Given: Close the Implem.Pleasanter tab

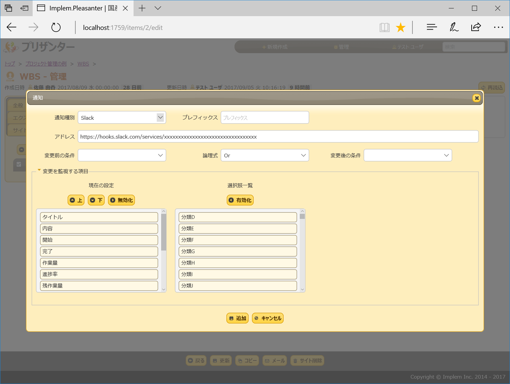Looking at the screenshot, I should pyautogui.click(x=125, y=8).
